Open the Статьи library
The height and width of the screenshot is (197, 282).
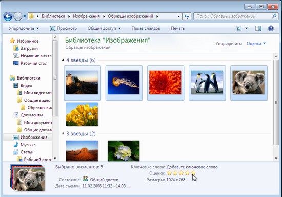coord(24,152)
